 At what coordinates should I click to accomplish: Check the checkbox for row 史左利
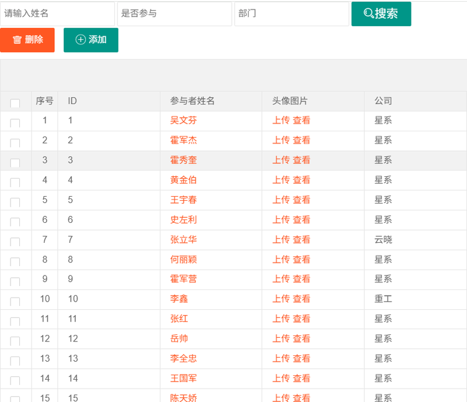(x=15, y=222)
